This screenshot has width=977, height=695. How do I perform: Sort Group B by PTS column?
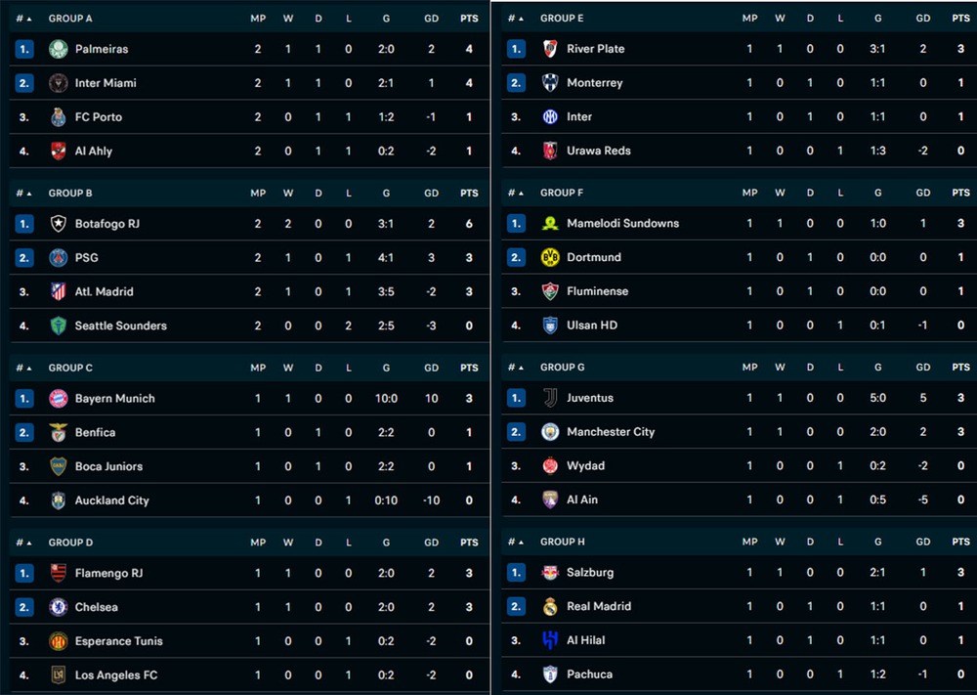coord(469,194)
